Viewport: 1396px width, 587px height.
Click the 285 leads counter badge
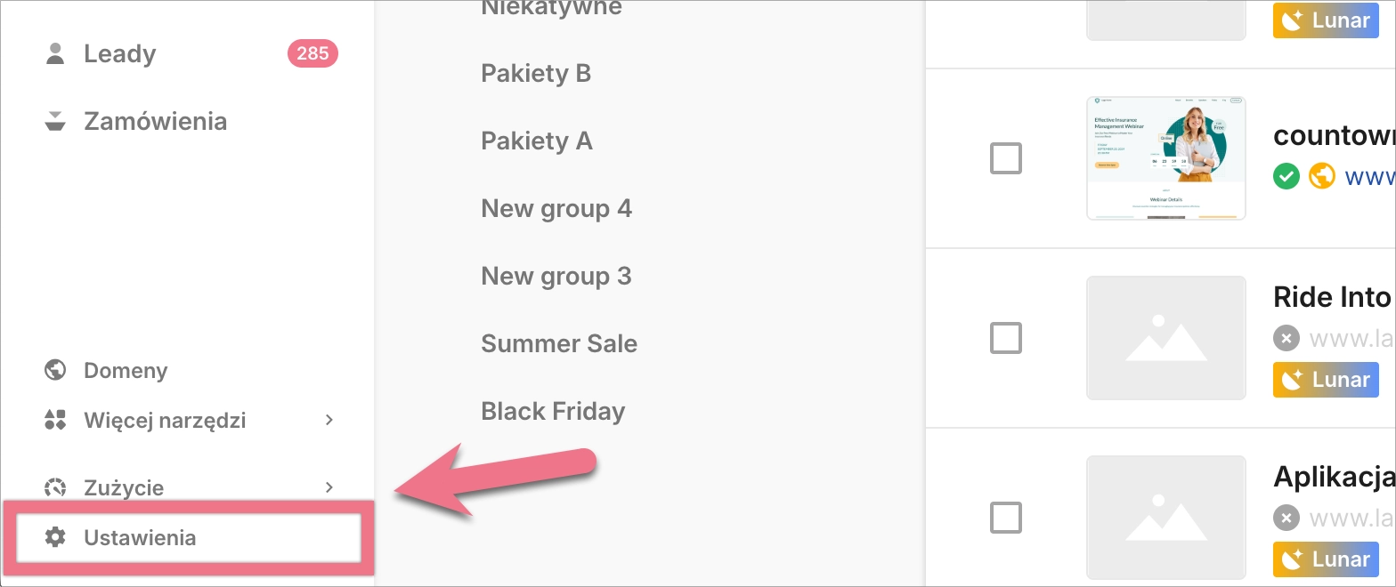point(312,53)
